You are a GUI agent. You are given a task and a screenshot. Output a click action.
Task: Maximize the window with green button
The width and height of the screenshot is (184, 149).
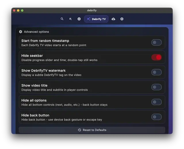click(x=22, y=10)
